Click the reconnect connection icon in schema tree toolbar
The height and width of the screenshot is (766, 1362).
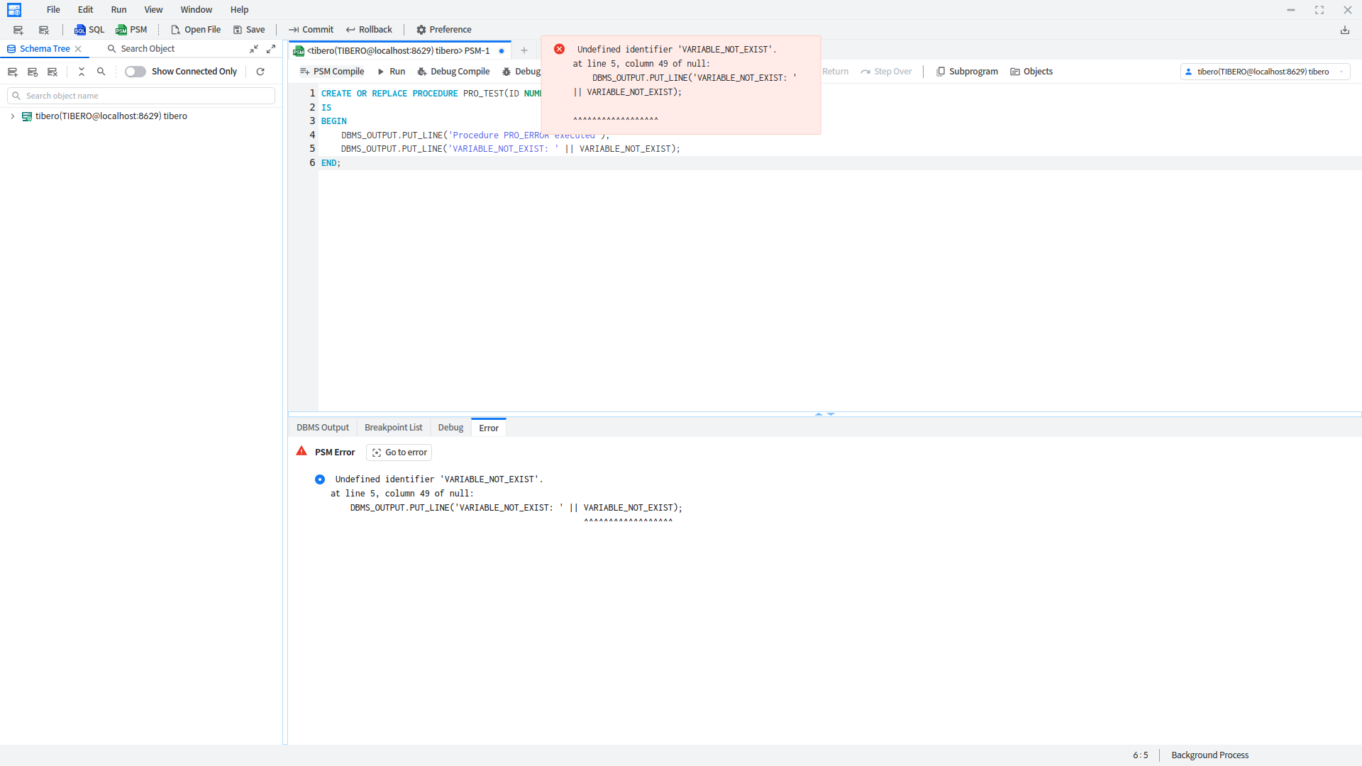coord(32,72)
